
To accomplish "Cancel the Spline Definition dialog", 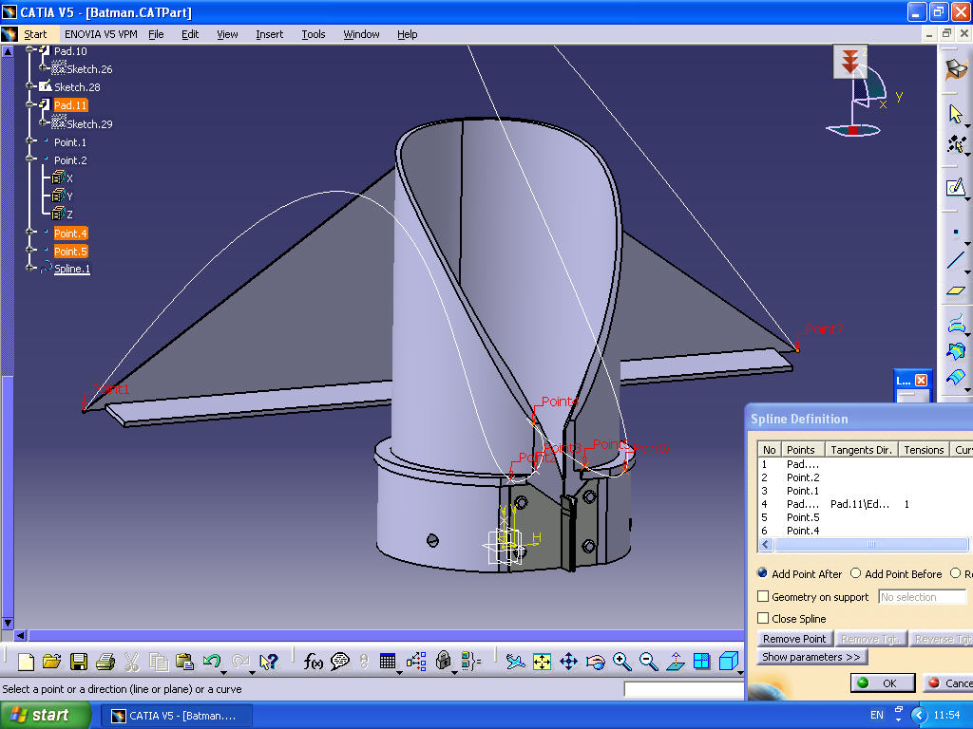I will (947, 682).
